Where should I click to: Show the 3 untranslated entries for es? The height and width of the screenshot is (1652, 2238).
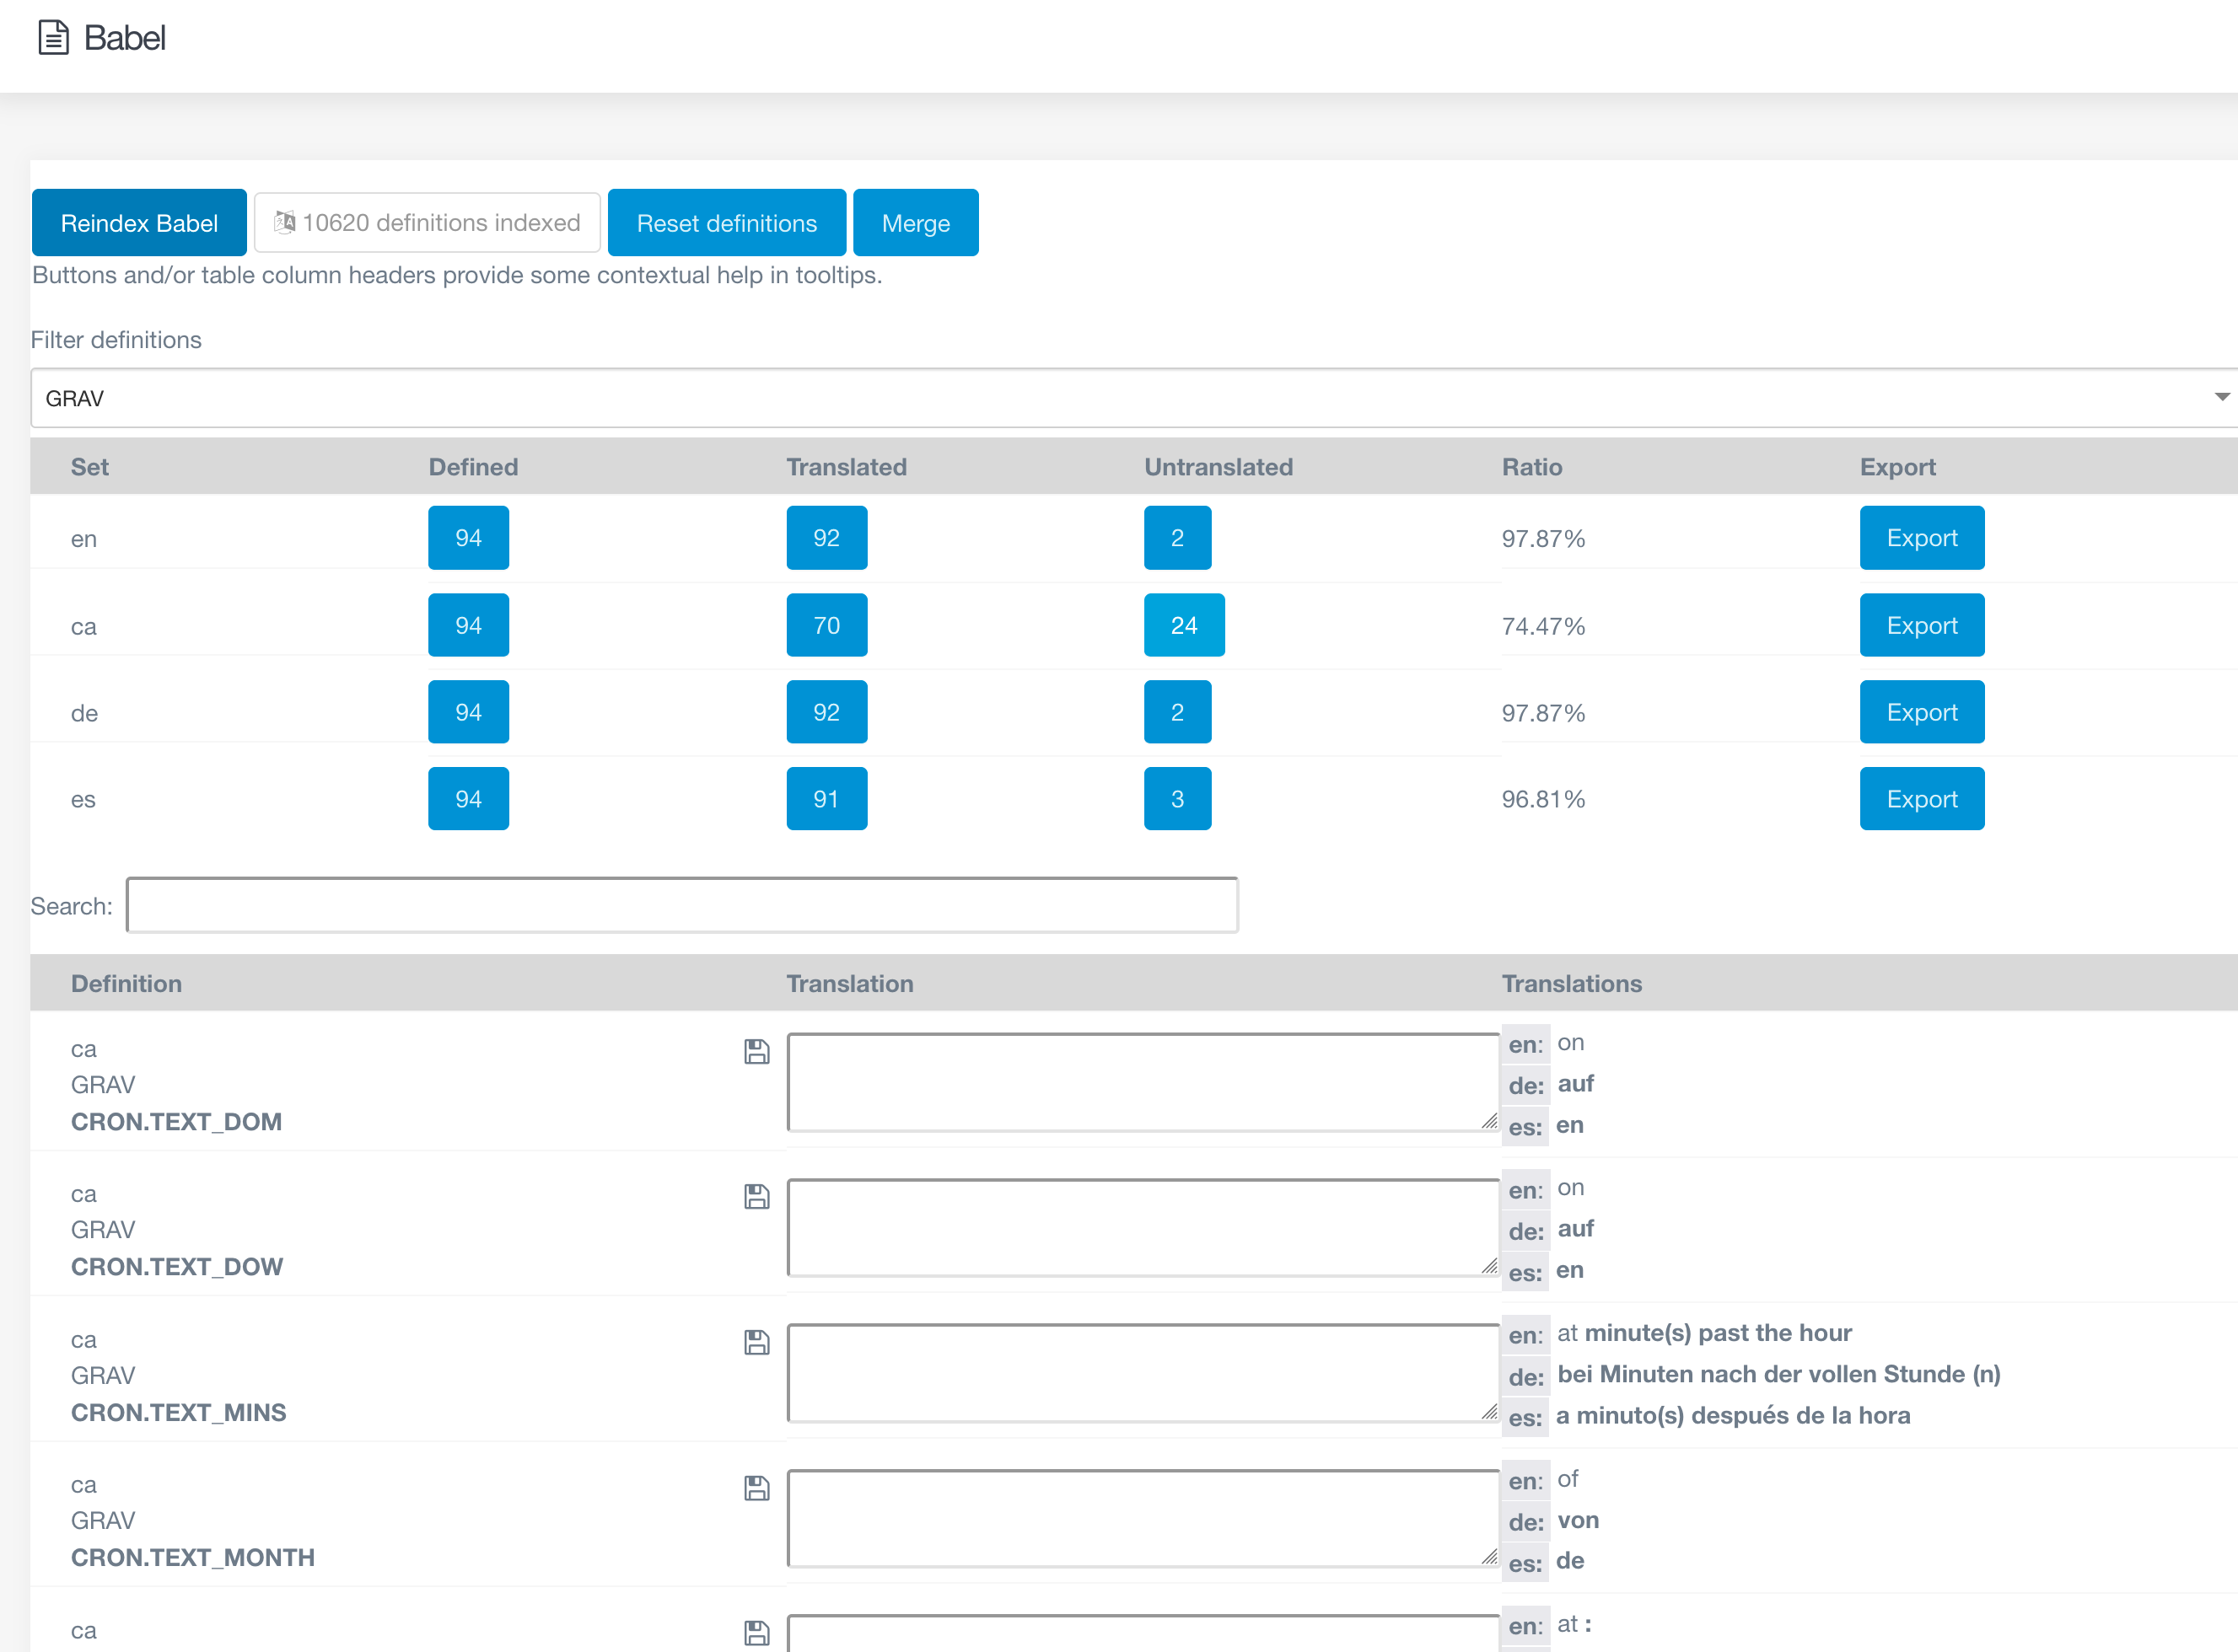1177,799
